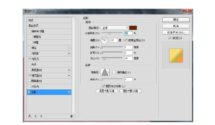215x125 pixels.
Task: Click the style preview thumbnail
Action: 176,55
